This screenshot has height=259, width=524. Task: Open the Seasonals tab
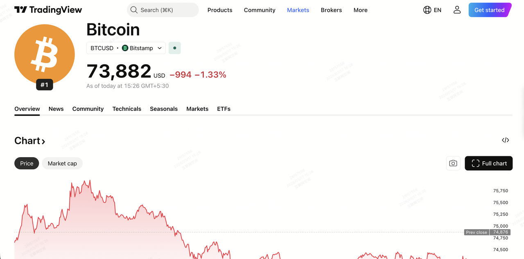164,109
